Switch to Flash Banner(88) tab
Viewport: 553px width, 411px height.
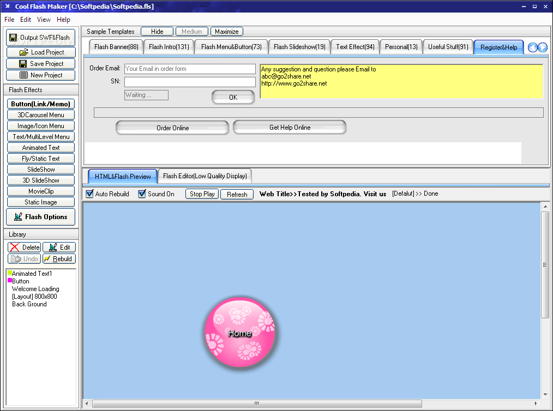116,47
